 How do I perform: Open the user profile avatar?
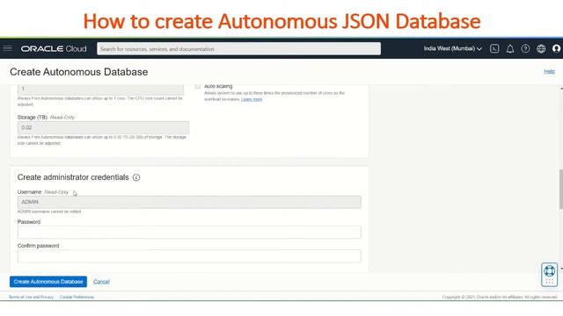pos(557,49)
